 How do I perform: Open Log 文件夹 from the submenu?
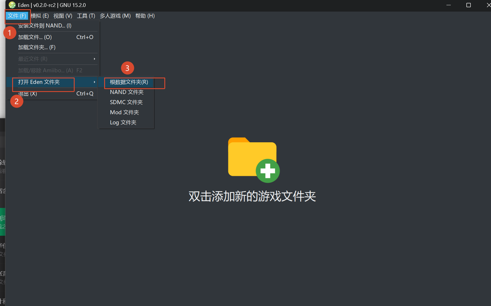pyautogui.click(x=126, y=122)
